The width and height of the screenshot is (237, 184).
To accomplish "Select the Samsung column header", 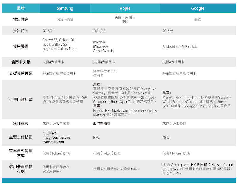I will pyautogui.click(x=65, y=8).
